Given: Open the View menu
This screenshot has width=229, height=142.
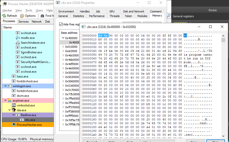Looking at the screenshot, I should click(x=19, y=10).
